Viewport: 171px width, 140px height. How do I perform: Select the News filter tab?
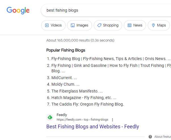135,25
